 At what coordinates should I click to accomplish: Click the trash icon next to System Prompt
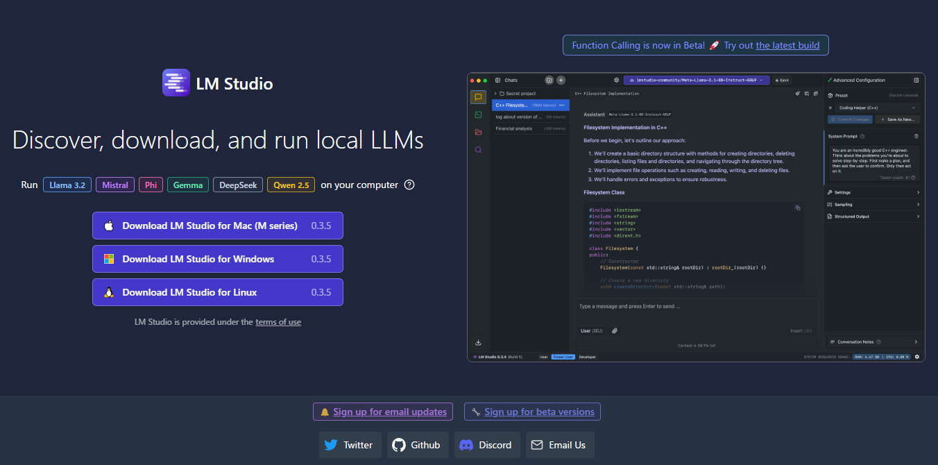(916, 136)
